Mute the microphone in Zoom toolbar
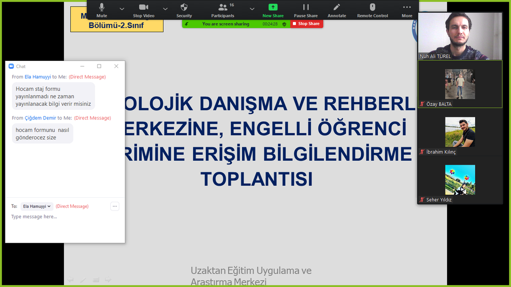Viewport: 511px width, 287px height. click(102, 10)
